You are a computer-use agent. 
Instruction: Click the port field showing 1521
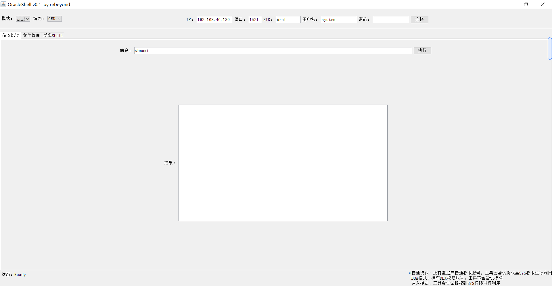click(255, 20)
